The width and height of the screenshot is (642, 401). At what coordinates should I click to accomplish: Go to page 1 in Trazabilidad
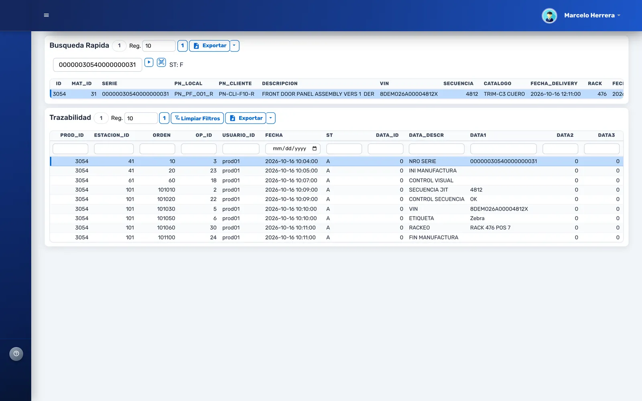pos(164,118)
